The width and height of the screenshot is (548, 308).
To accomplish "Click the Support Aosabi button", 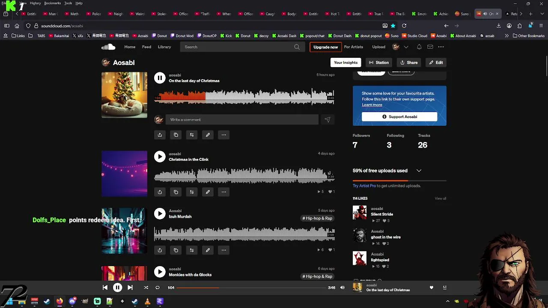I will 399,117.
